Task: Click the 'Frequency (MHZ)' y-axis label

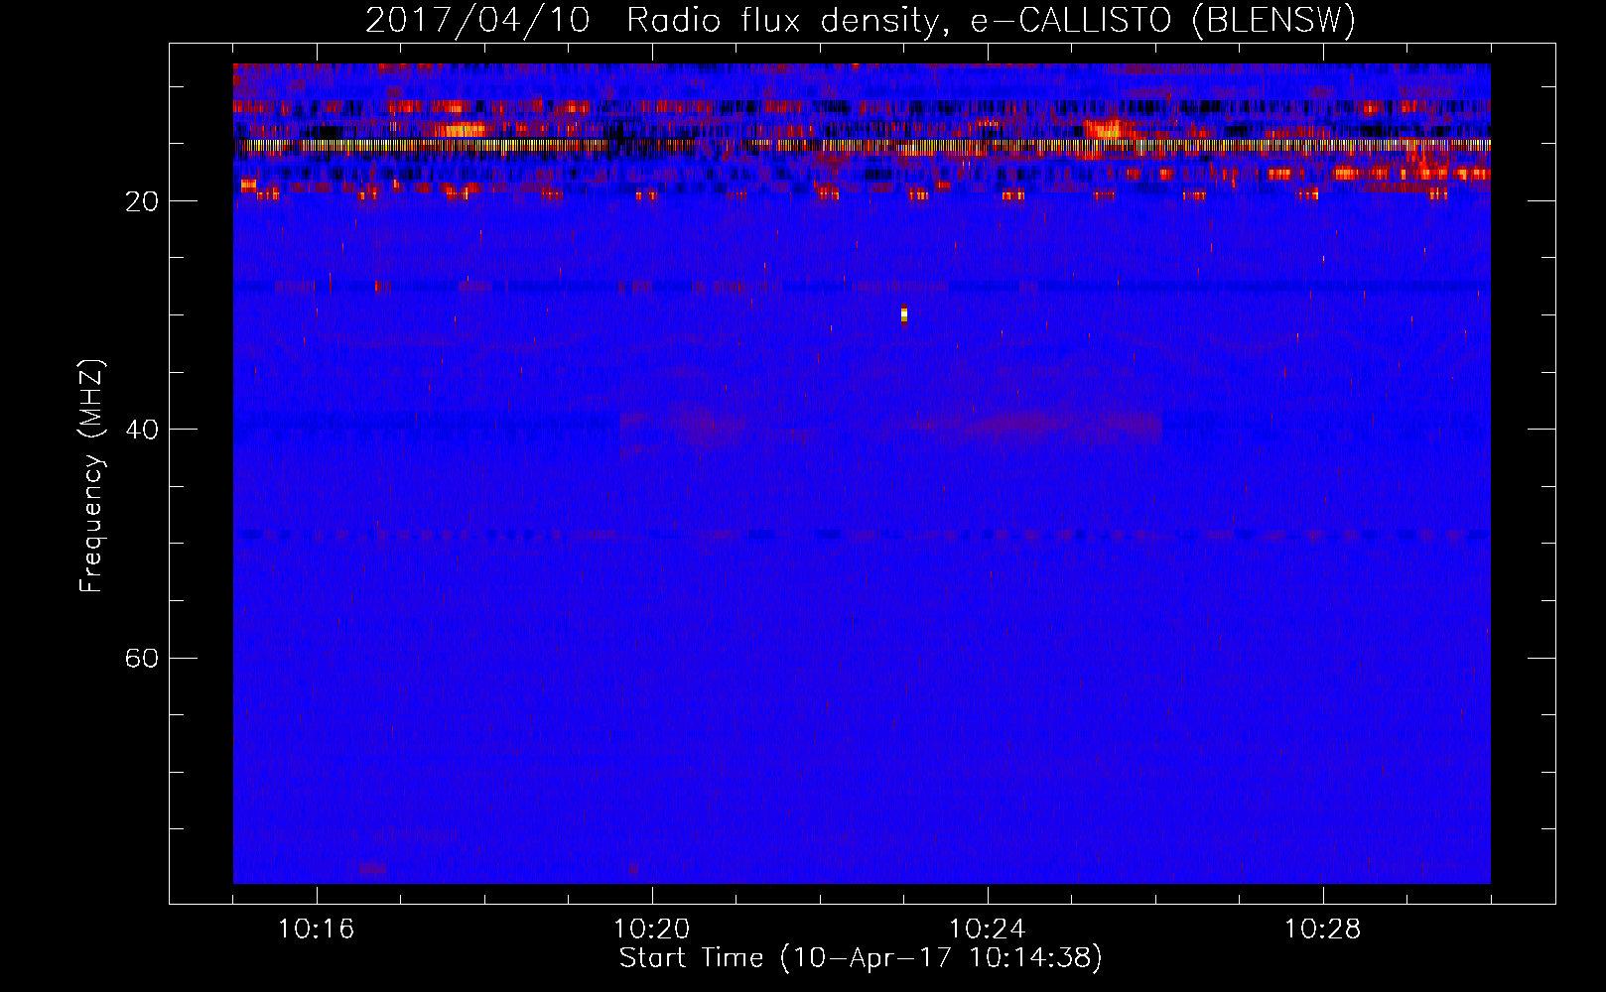Action: pos(91,476)
